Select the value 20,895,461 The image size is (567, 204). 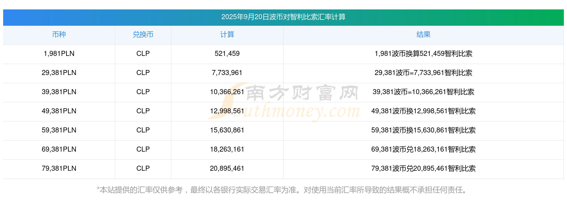point(227,169)
